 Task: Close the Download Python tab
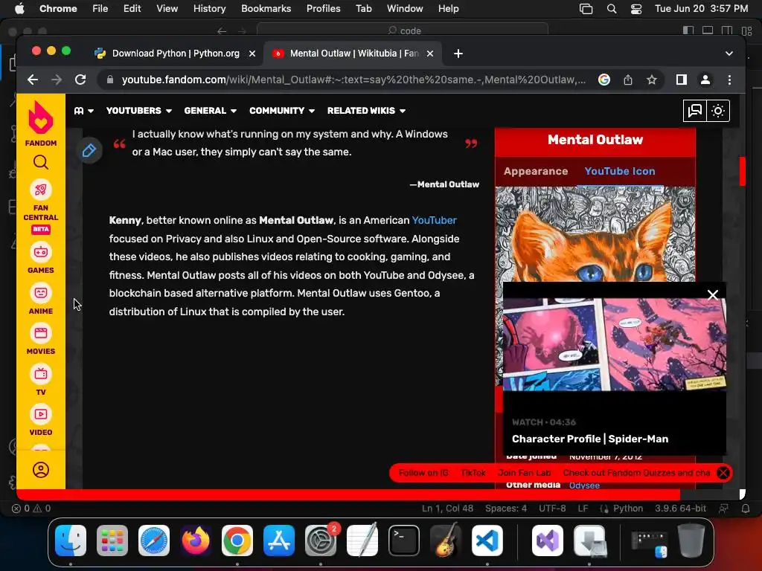point(252,54)
